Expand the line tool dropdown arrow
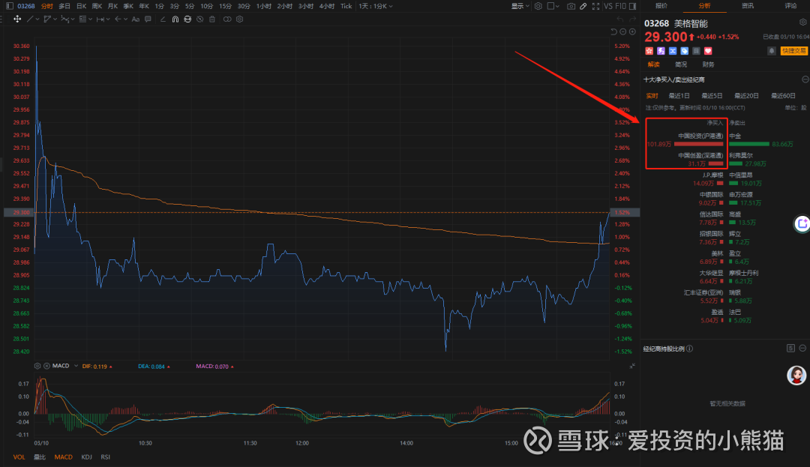The image size is (810, 467). pyautogui.click(x=37, y=19)
